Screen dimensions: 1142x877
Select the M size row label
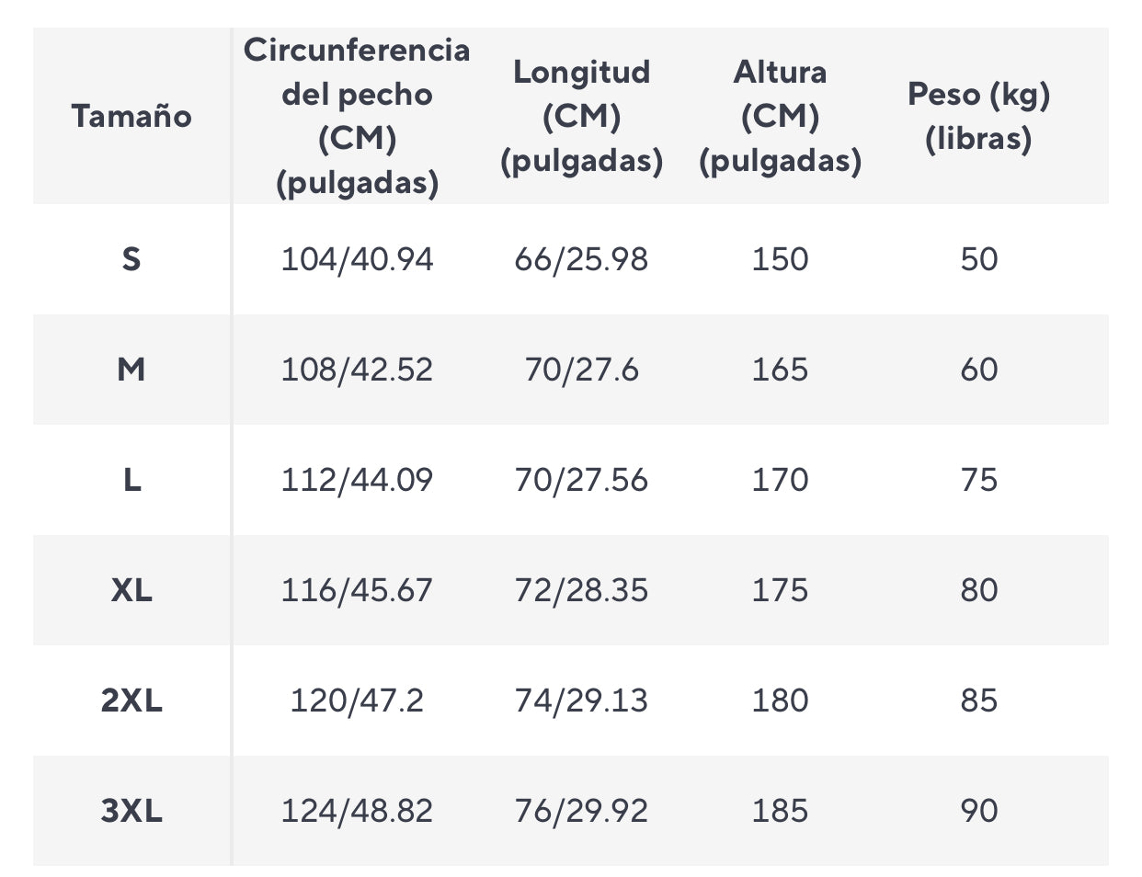[x=131, y=370]
